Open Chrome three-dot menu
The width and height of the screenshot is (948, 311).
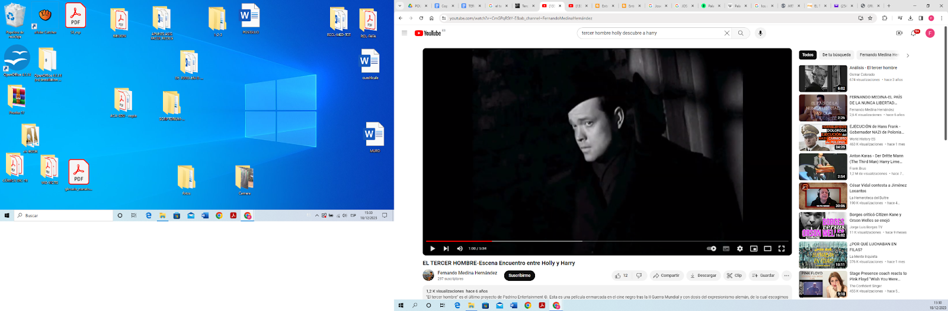click(941, 18)
